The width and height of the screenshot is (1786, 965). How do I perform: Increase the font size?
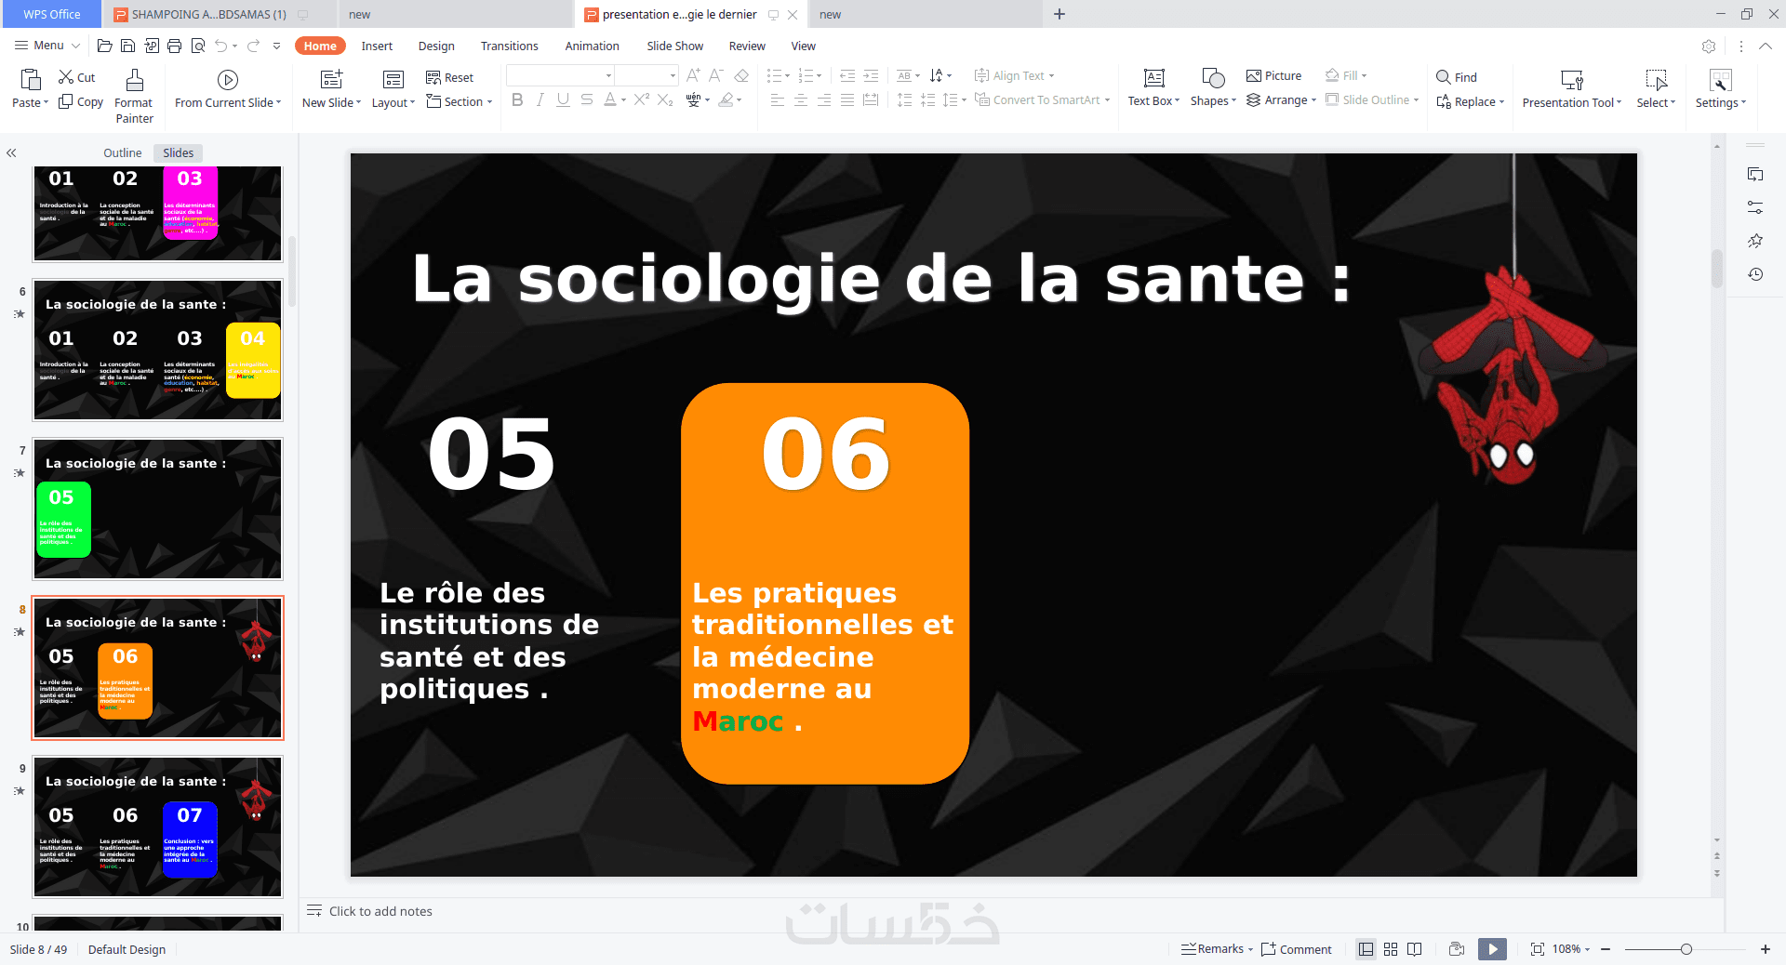coord(693,75)
